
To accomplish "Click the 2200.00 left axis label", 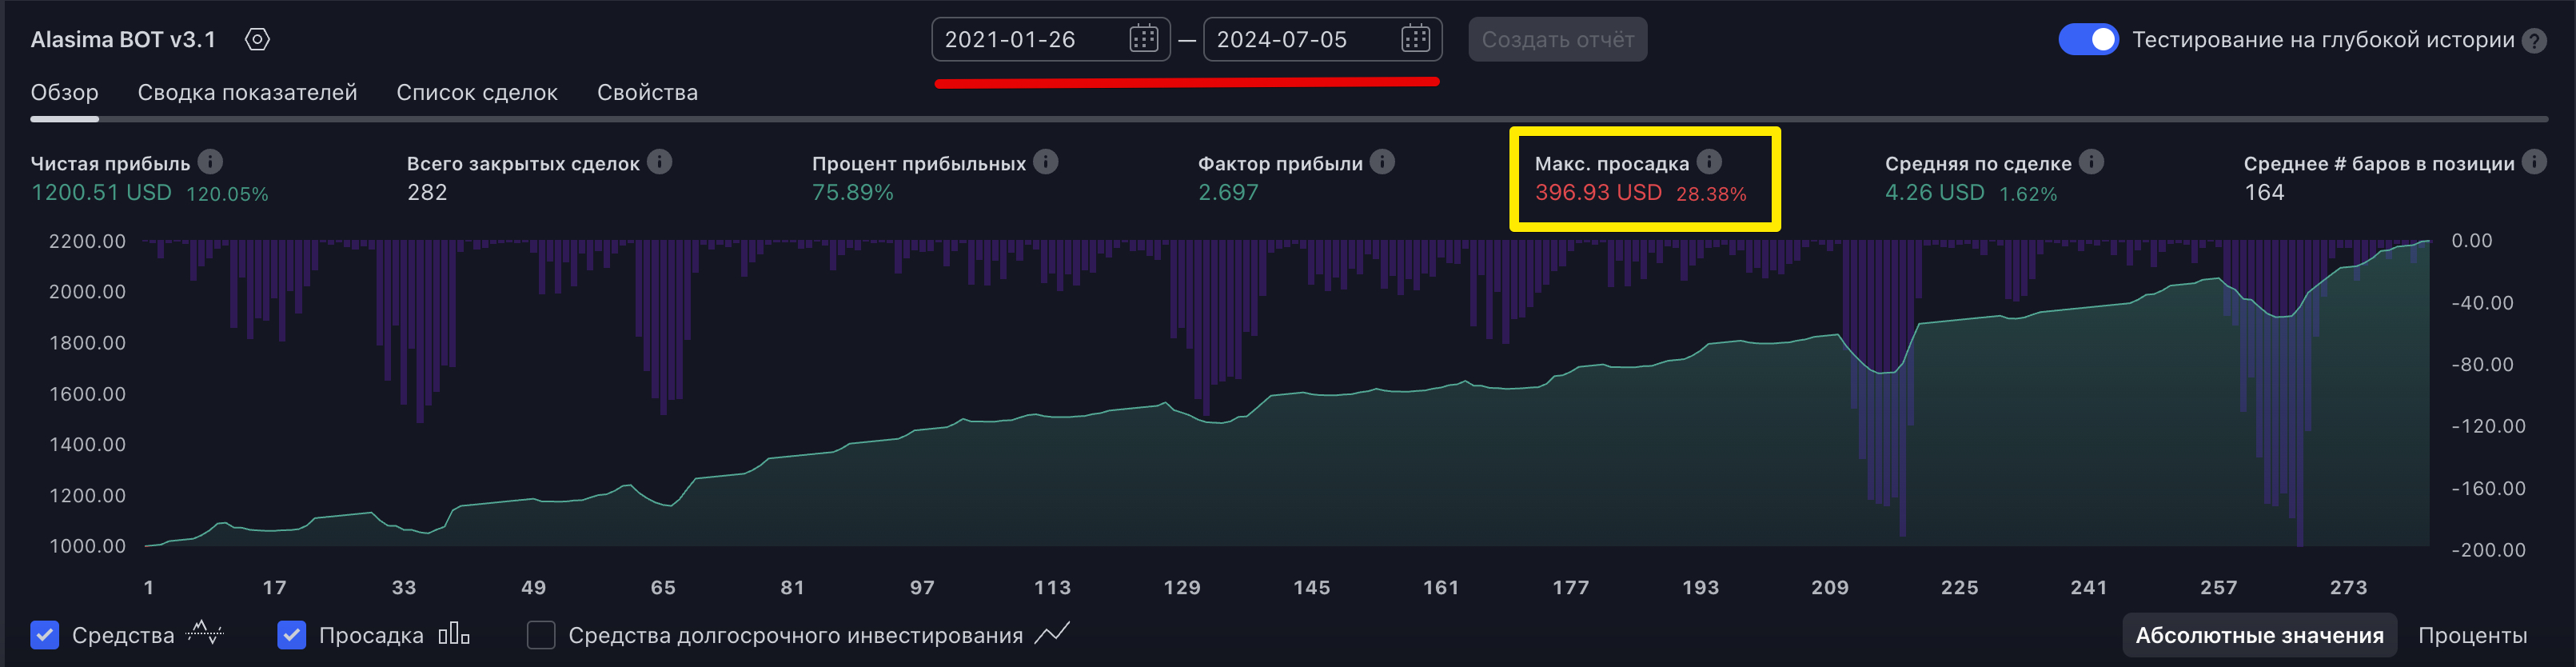I will [87, 241].
